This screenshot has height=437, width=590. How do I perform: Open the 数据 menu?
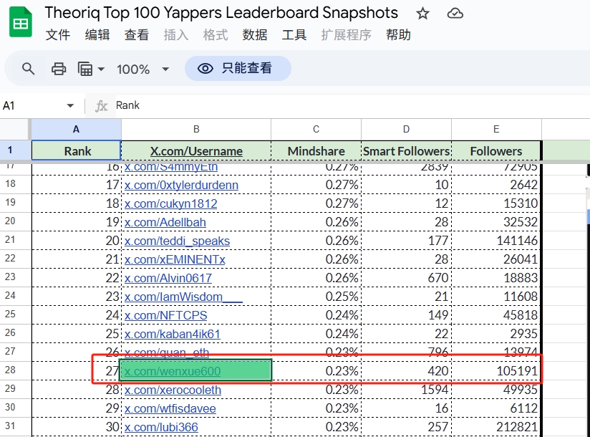(255, 34)
